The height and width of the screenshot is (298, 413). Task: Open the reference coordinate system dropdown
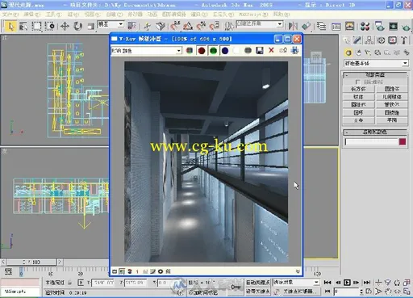[x=111, y=24]
